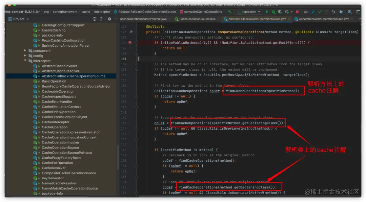Click getMostSpecificMethod on line 134
This screenshot has width=366, height=202.
pyautogui.click(x=243, y=75)
